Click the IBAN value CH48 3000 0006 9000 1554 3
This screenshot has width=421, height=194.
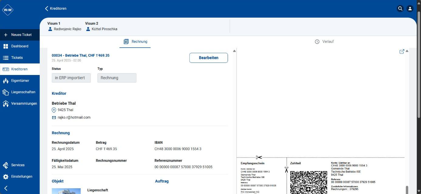(178, 149)
